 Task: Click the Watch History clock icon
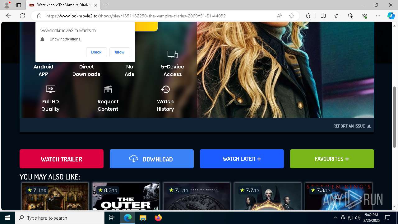(x=165, y=89)
